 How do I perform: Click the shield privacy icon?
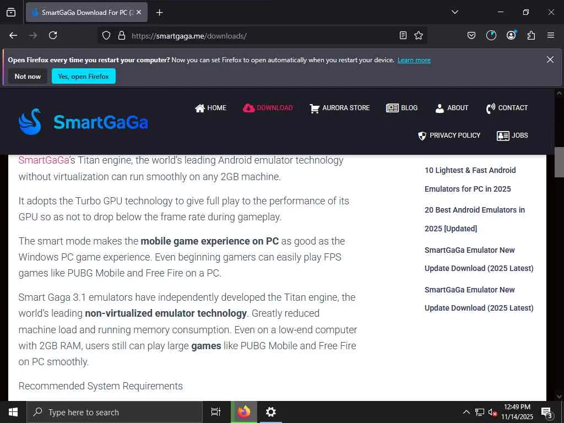[422, 135]
